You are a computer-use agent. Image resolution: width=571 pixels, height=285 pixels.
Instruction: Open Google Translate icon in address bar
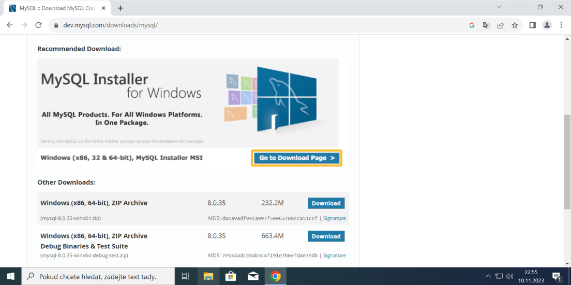[x=486, y=25]
